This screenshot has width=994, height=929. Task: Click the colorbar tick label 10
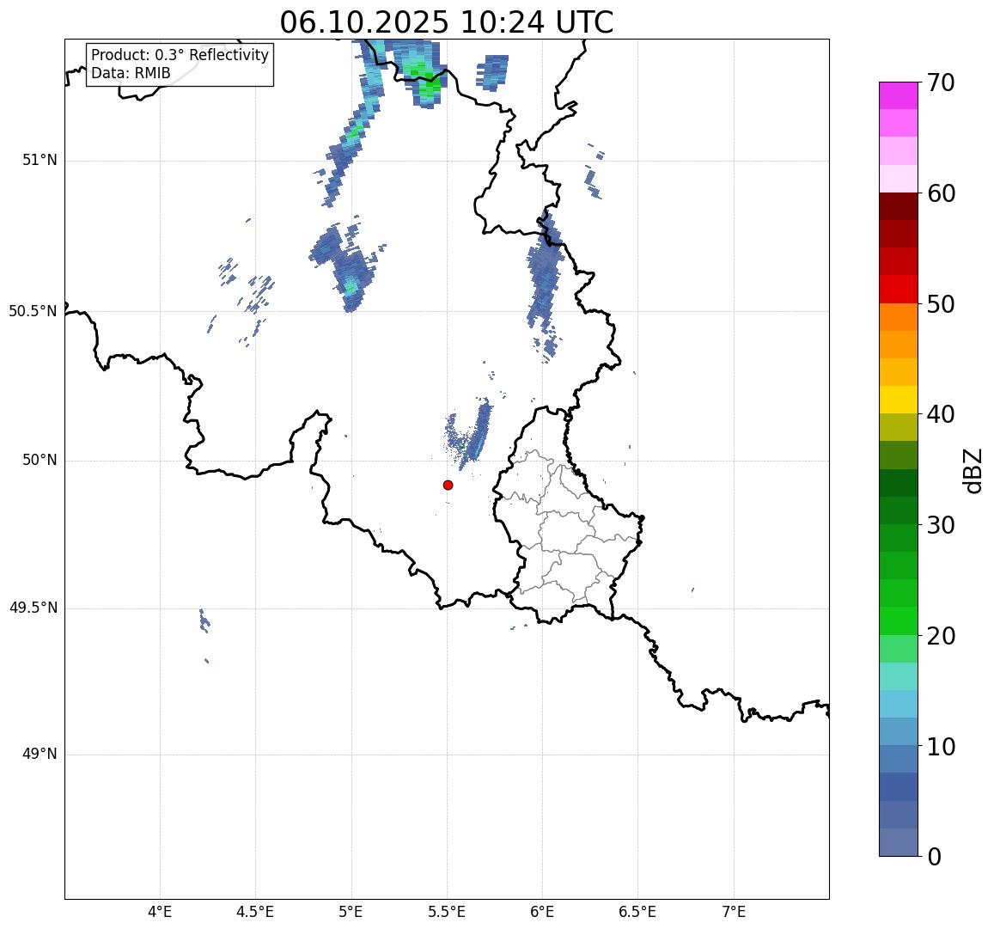click(x=942, y=746)
